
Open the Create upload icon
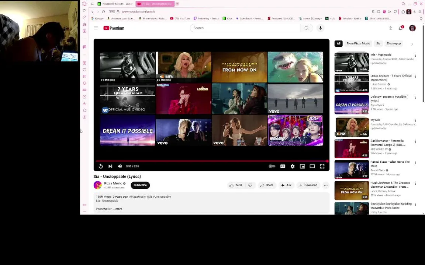[x=391, y=28]
